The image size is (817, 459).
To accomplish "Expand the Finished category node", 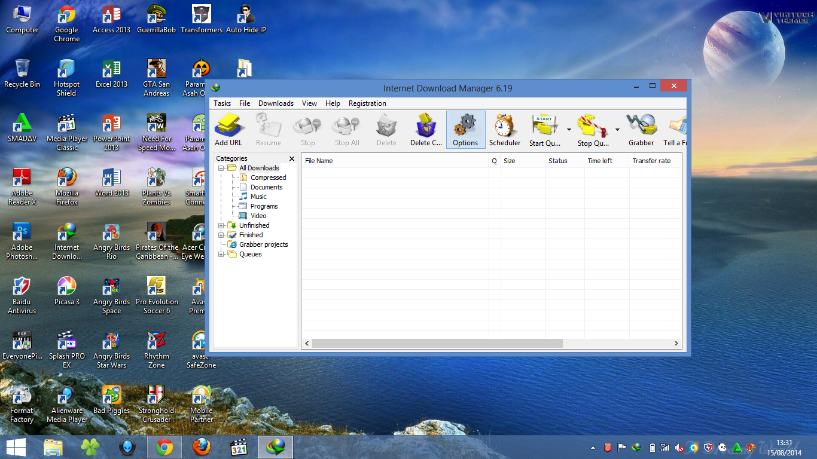I will [x=221, y=235].
